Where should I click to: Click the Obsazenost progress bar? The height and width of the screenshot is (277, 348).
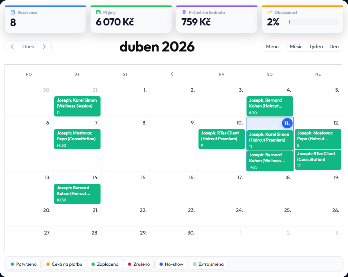coord(313,22)
